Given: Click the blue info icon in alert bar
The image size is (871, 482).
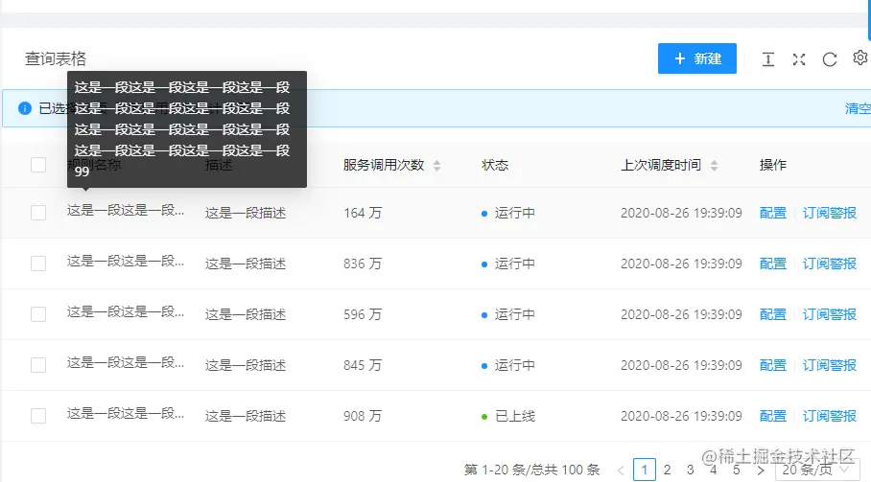Looking at the screenshot, I should (x=25, y=108).
